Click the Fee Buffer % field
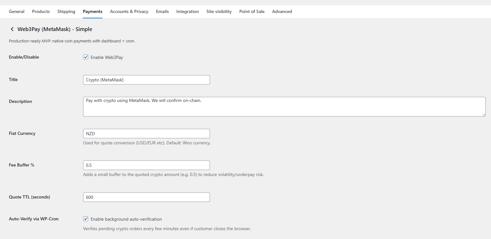491x239 pixels. click(x=147, y=165)
